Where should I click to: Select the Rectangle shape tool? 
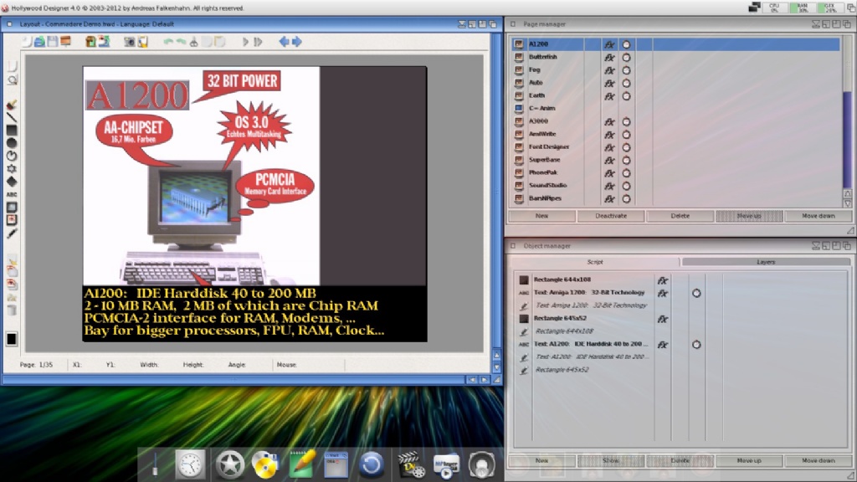click(12, 130)
